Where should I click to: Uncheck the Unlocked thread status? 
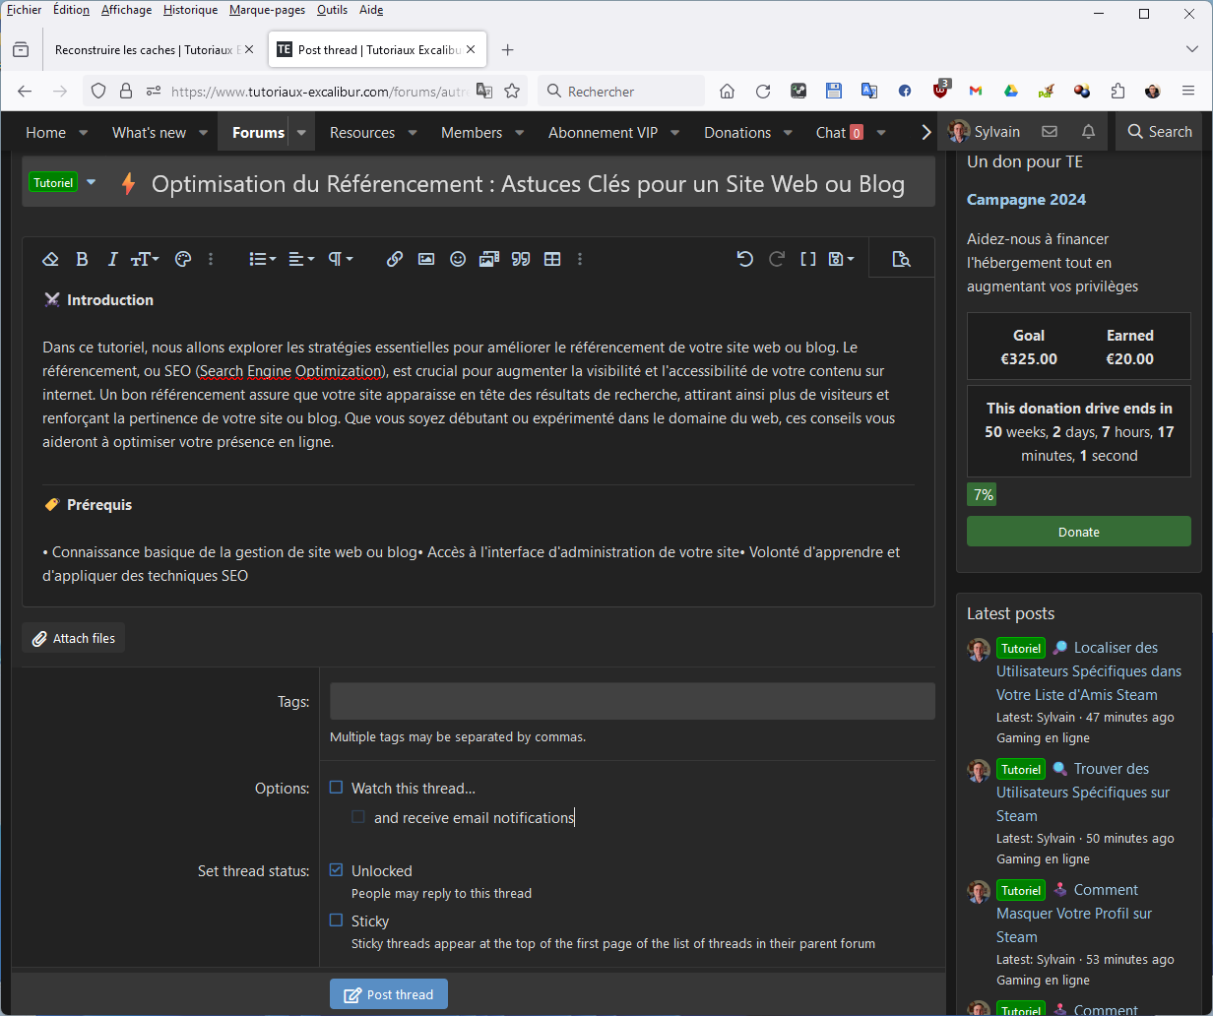(337, 870)
